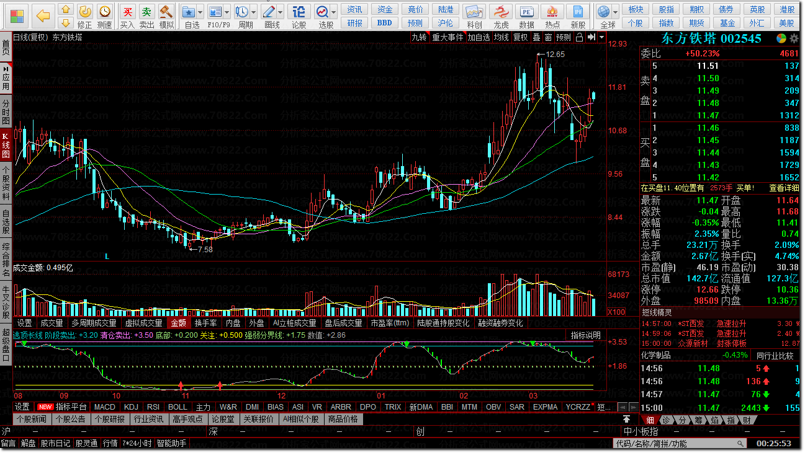Toggle 复权 price adjustment in chart header
Image resolution: width=805 pixels, height=453 pixels.
click(520, 37)
